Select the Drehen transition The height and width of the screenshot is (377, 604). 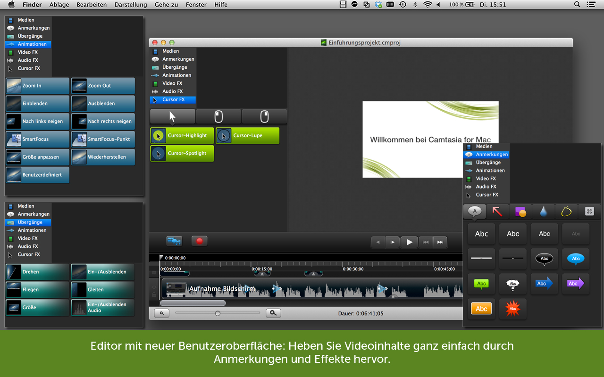pos(38,272)
